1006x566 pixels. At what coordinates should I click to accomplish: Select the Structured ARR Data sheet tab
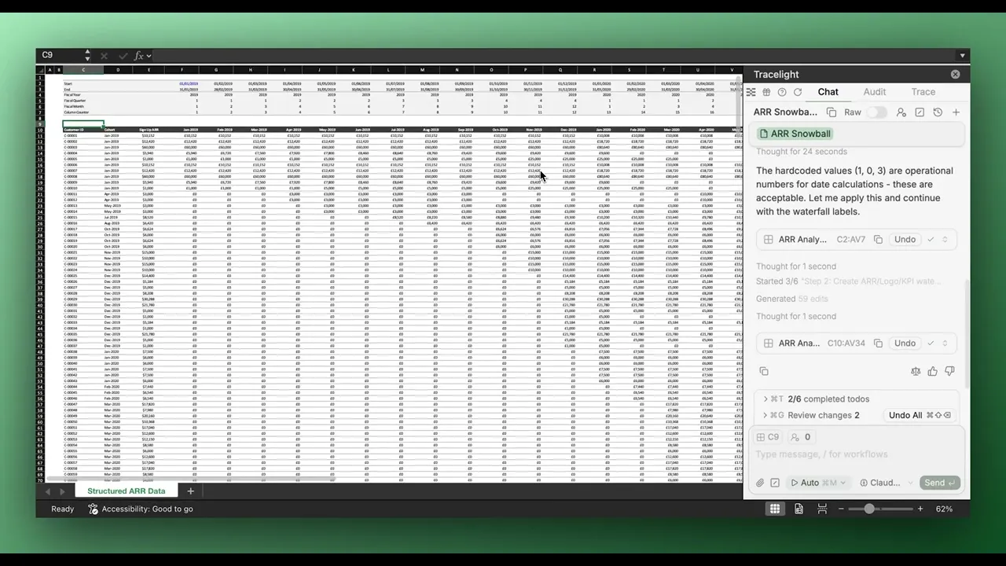127,491
